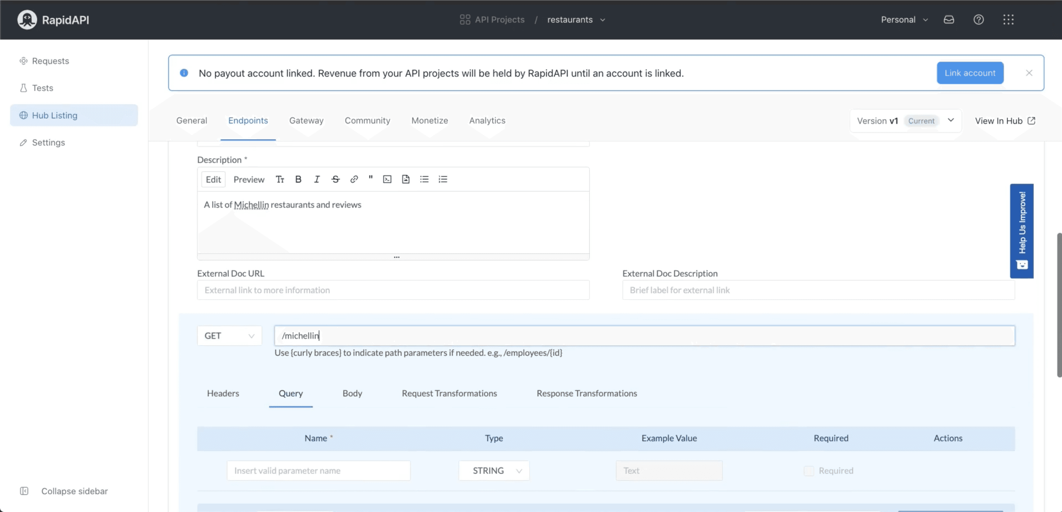1062x512 pixels.
Task: Switch to the Endpoints tab
Action: (248, 121)
